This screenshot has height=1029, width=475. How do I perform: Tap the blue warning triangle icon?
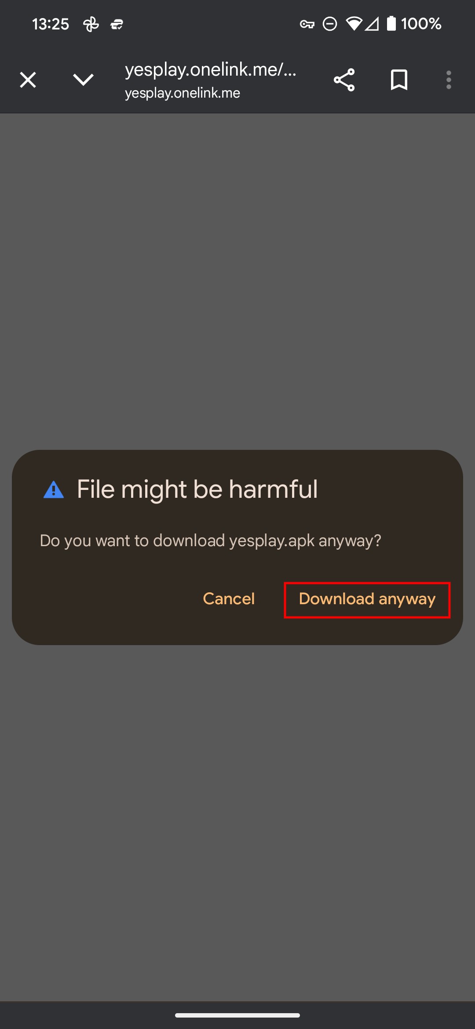pos(54,489)
